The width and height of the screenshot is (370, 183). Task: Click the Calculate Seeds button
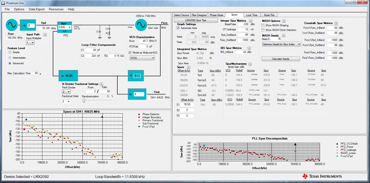280,59
